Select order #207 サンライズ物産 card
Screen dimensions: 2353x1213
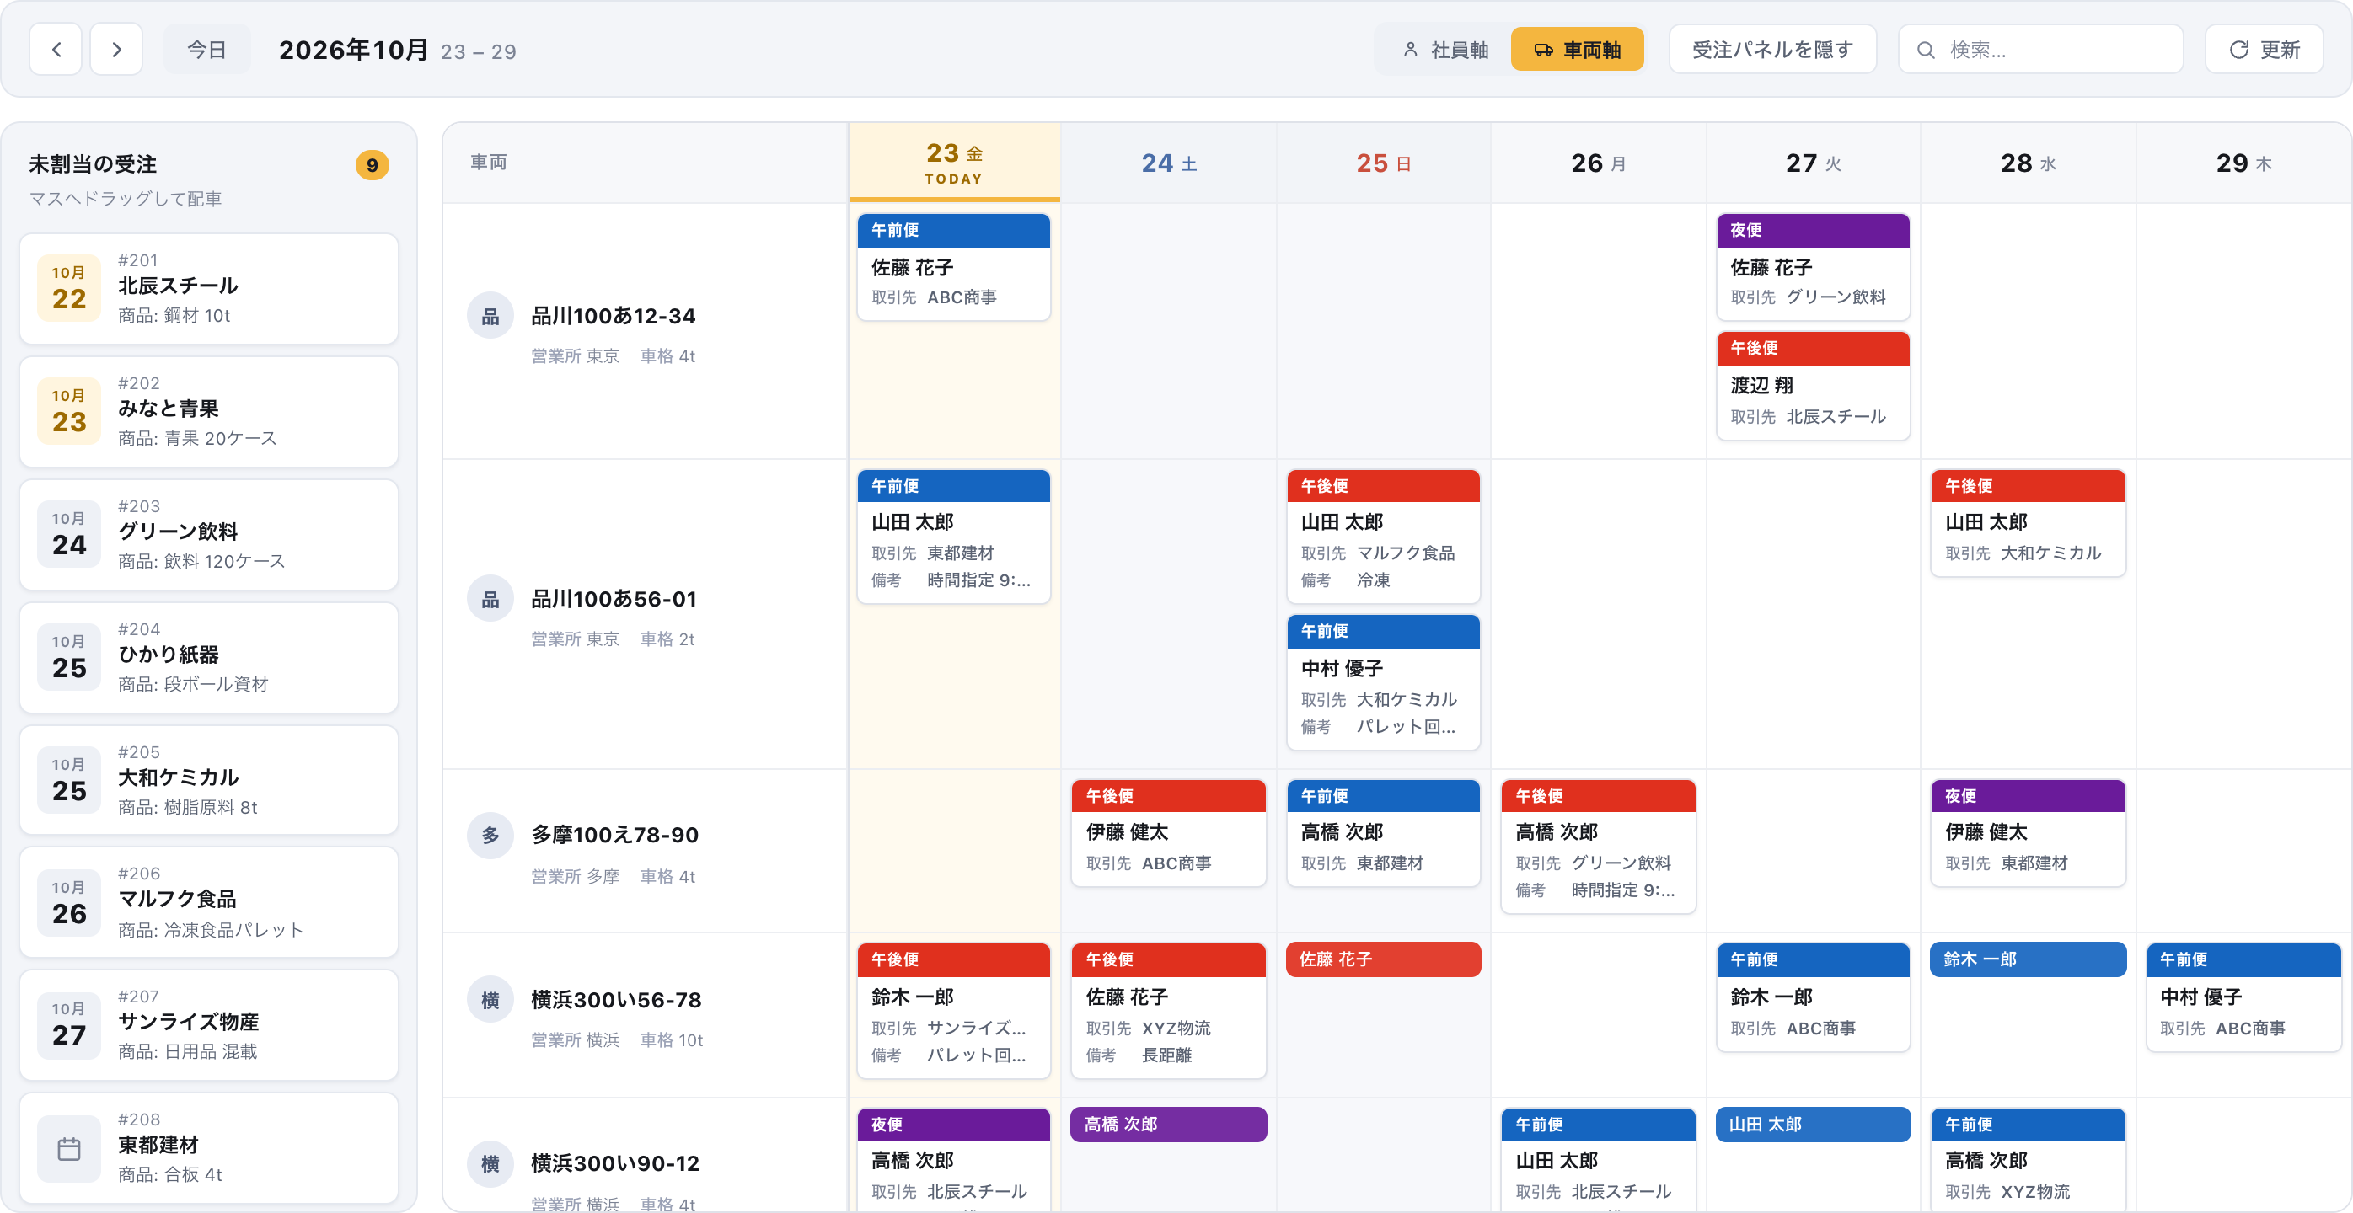point(208,1025)
